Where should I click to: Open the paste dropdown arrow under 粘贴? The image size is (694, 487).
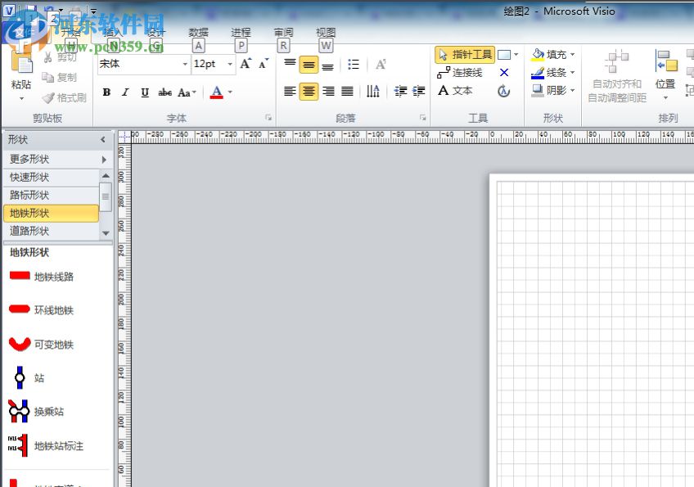coord(21,98)
